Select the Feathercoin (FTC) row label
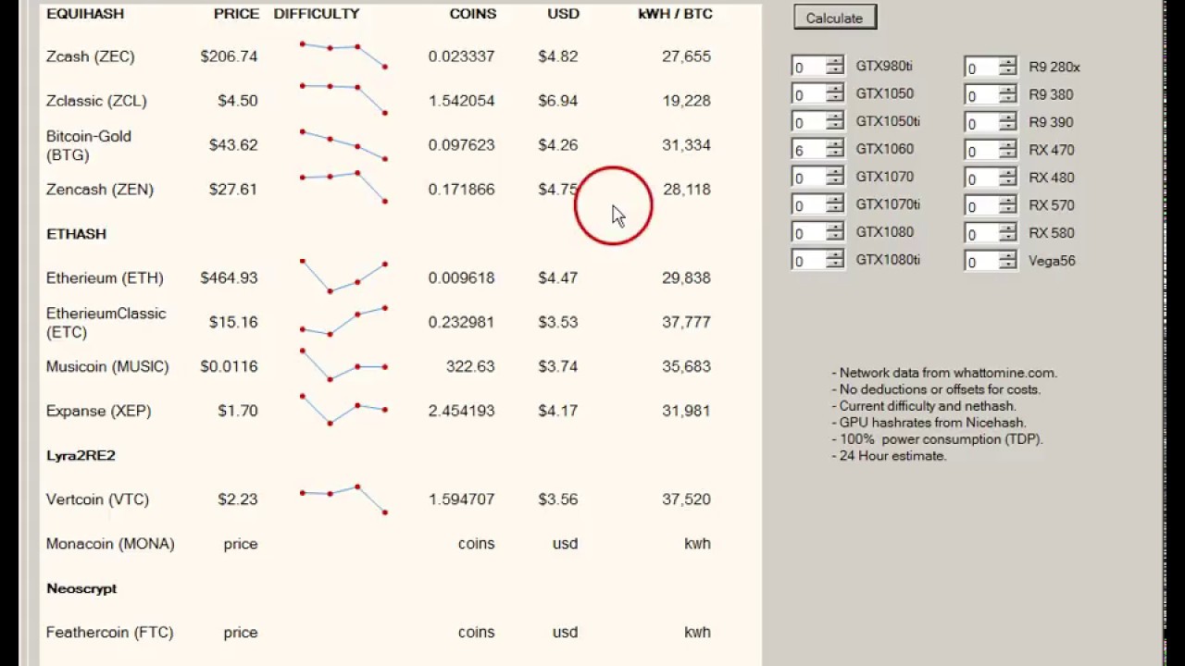 109,633
